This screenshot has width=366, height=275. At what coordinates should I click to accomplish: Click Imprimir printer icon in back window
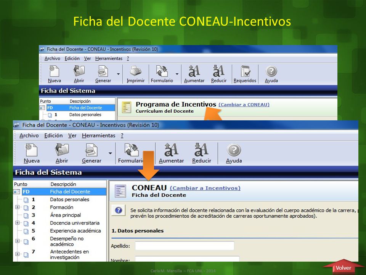pyautogui.click(x=136, y=71)
